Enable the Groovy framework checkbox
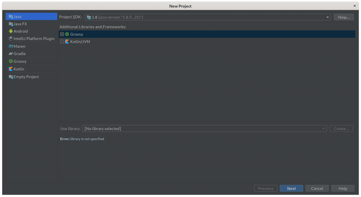The image size is (361, 197). click(x=62, y=34)
